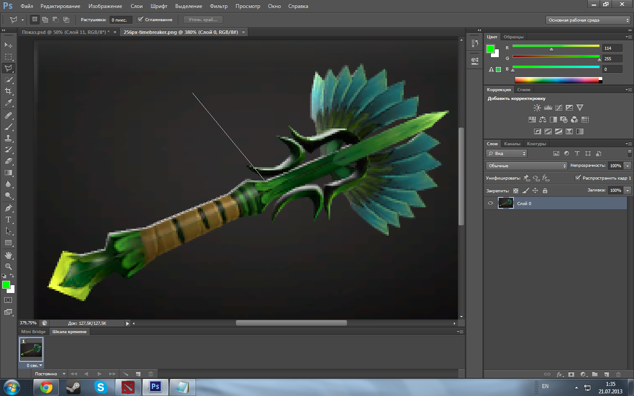The height and width of the screenshot is (396, 634).
Task: Toggle the Сглаживание anti-alias checkbox
Action: (x=140, y=19)
